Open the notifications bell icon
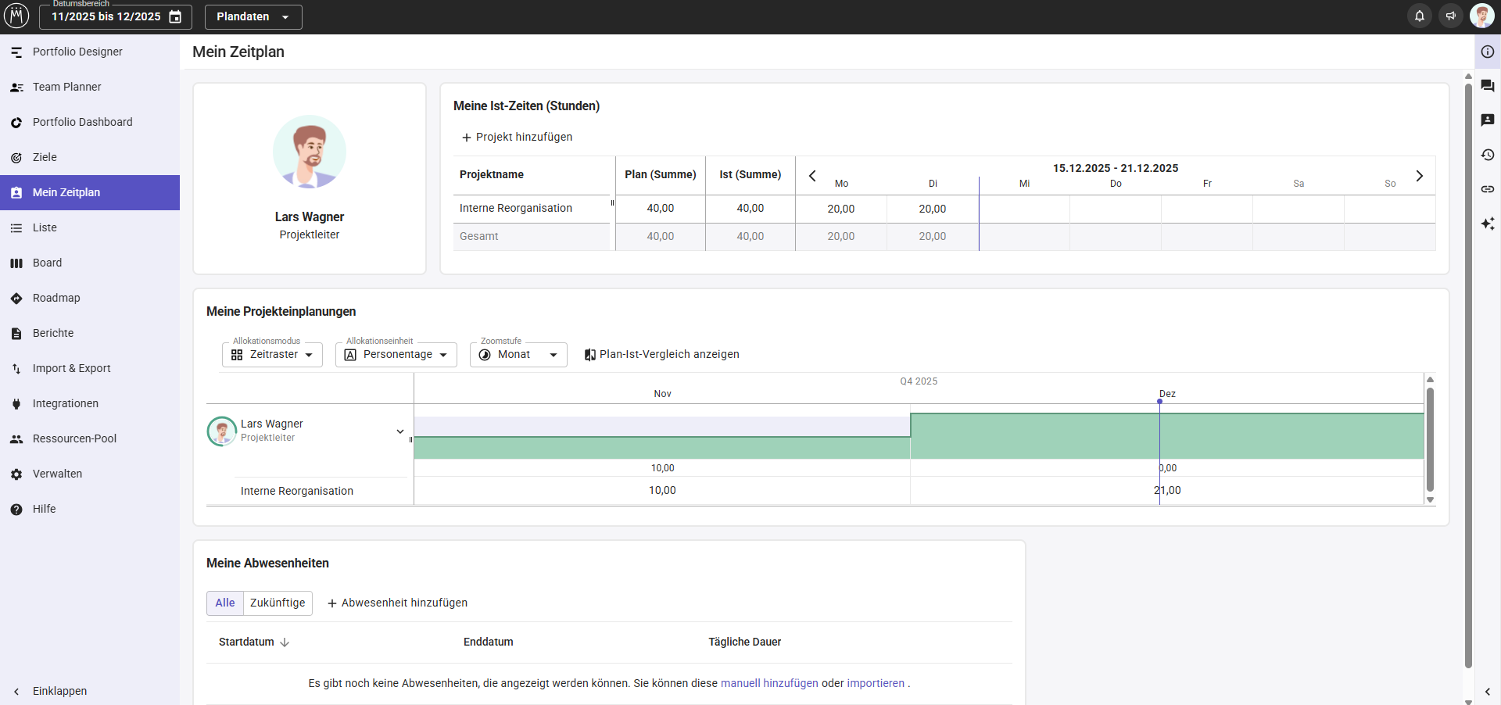1501x705 pixels. (1420, 16)
